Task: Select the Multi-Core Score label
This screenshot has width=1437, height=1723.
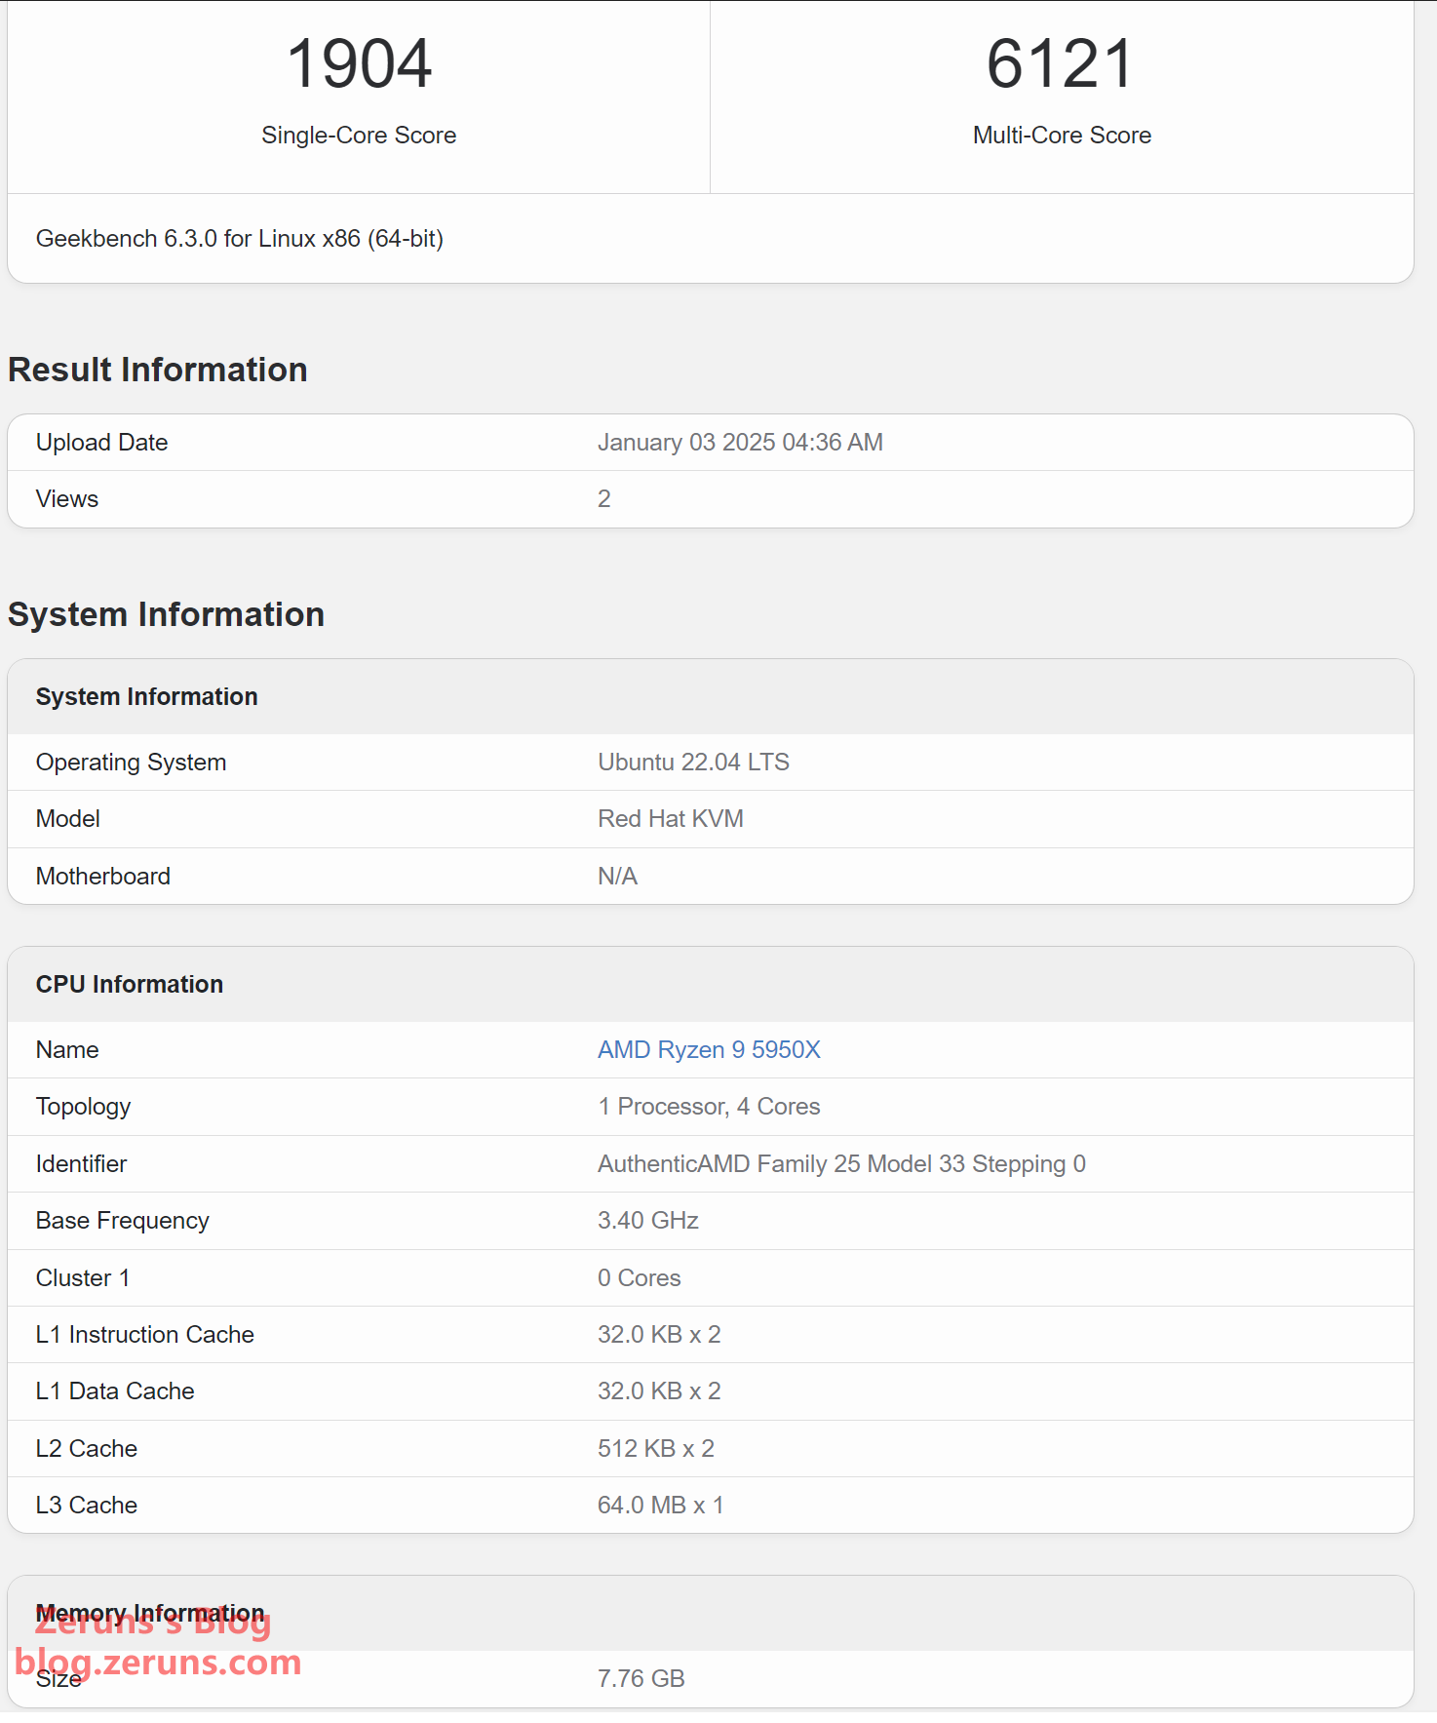Action: point(1062,136)
